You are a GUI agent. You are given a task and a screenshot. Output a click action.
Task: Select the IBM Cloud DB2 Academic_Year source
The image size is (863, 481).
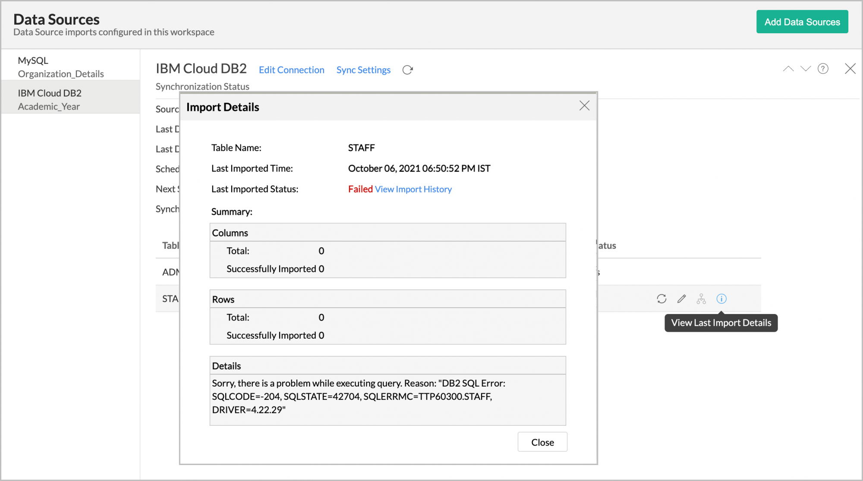tap(50, 100)
